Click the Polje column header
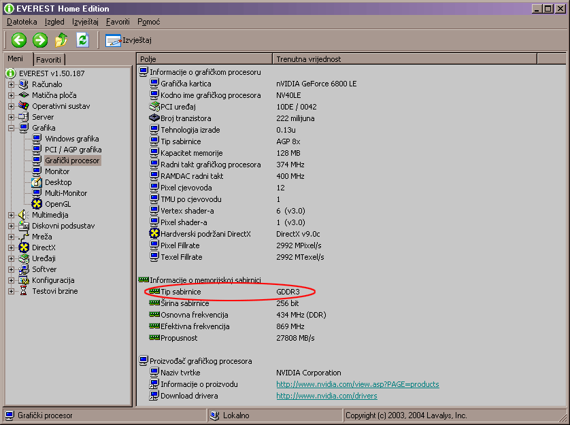Viewport: 570px width, 425px height. [204, 59]
